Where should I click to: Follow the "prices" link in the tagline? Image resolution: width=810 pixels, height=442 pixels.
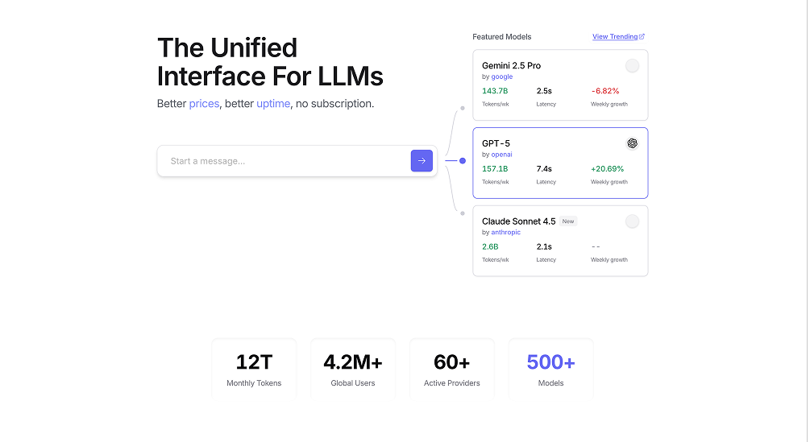click(x=204, y=104)
